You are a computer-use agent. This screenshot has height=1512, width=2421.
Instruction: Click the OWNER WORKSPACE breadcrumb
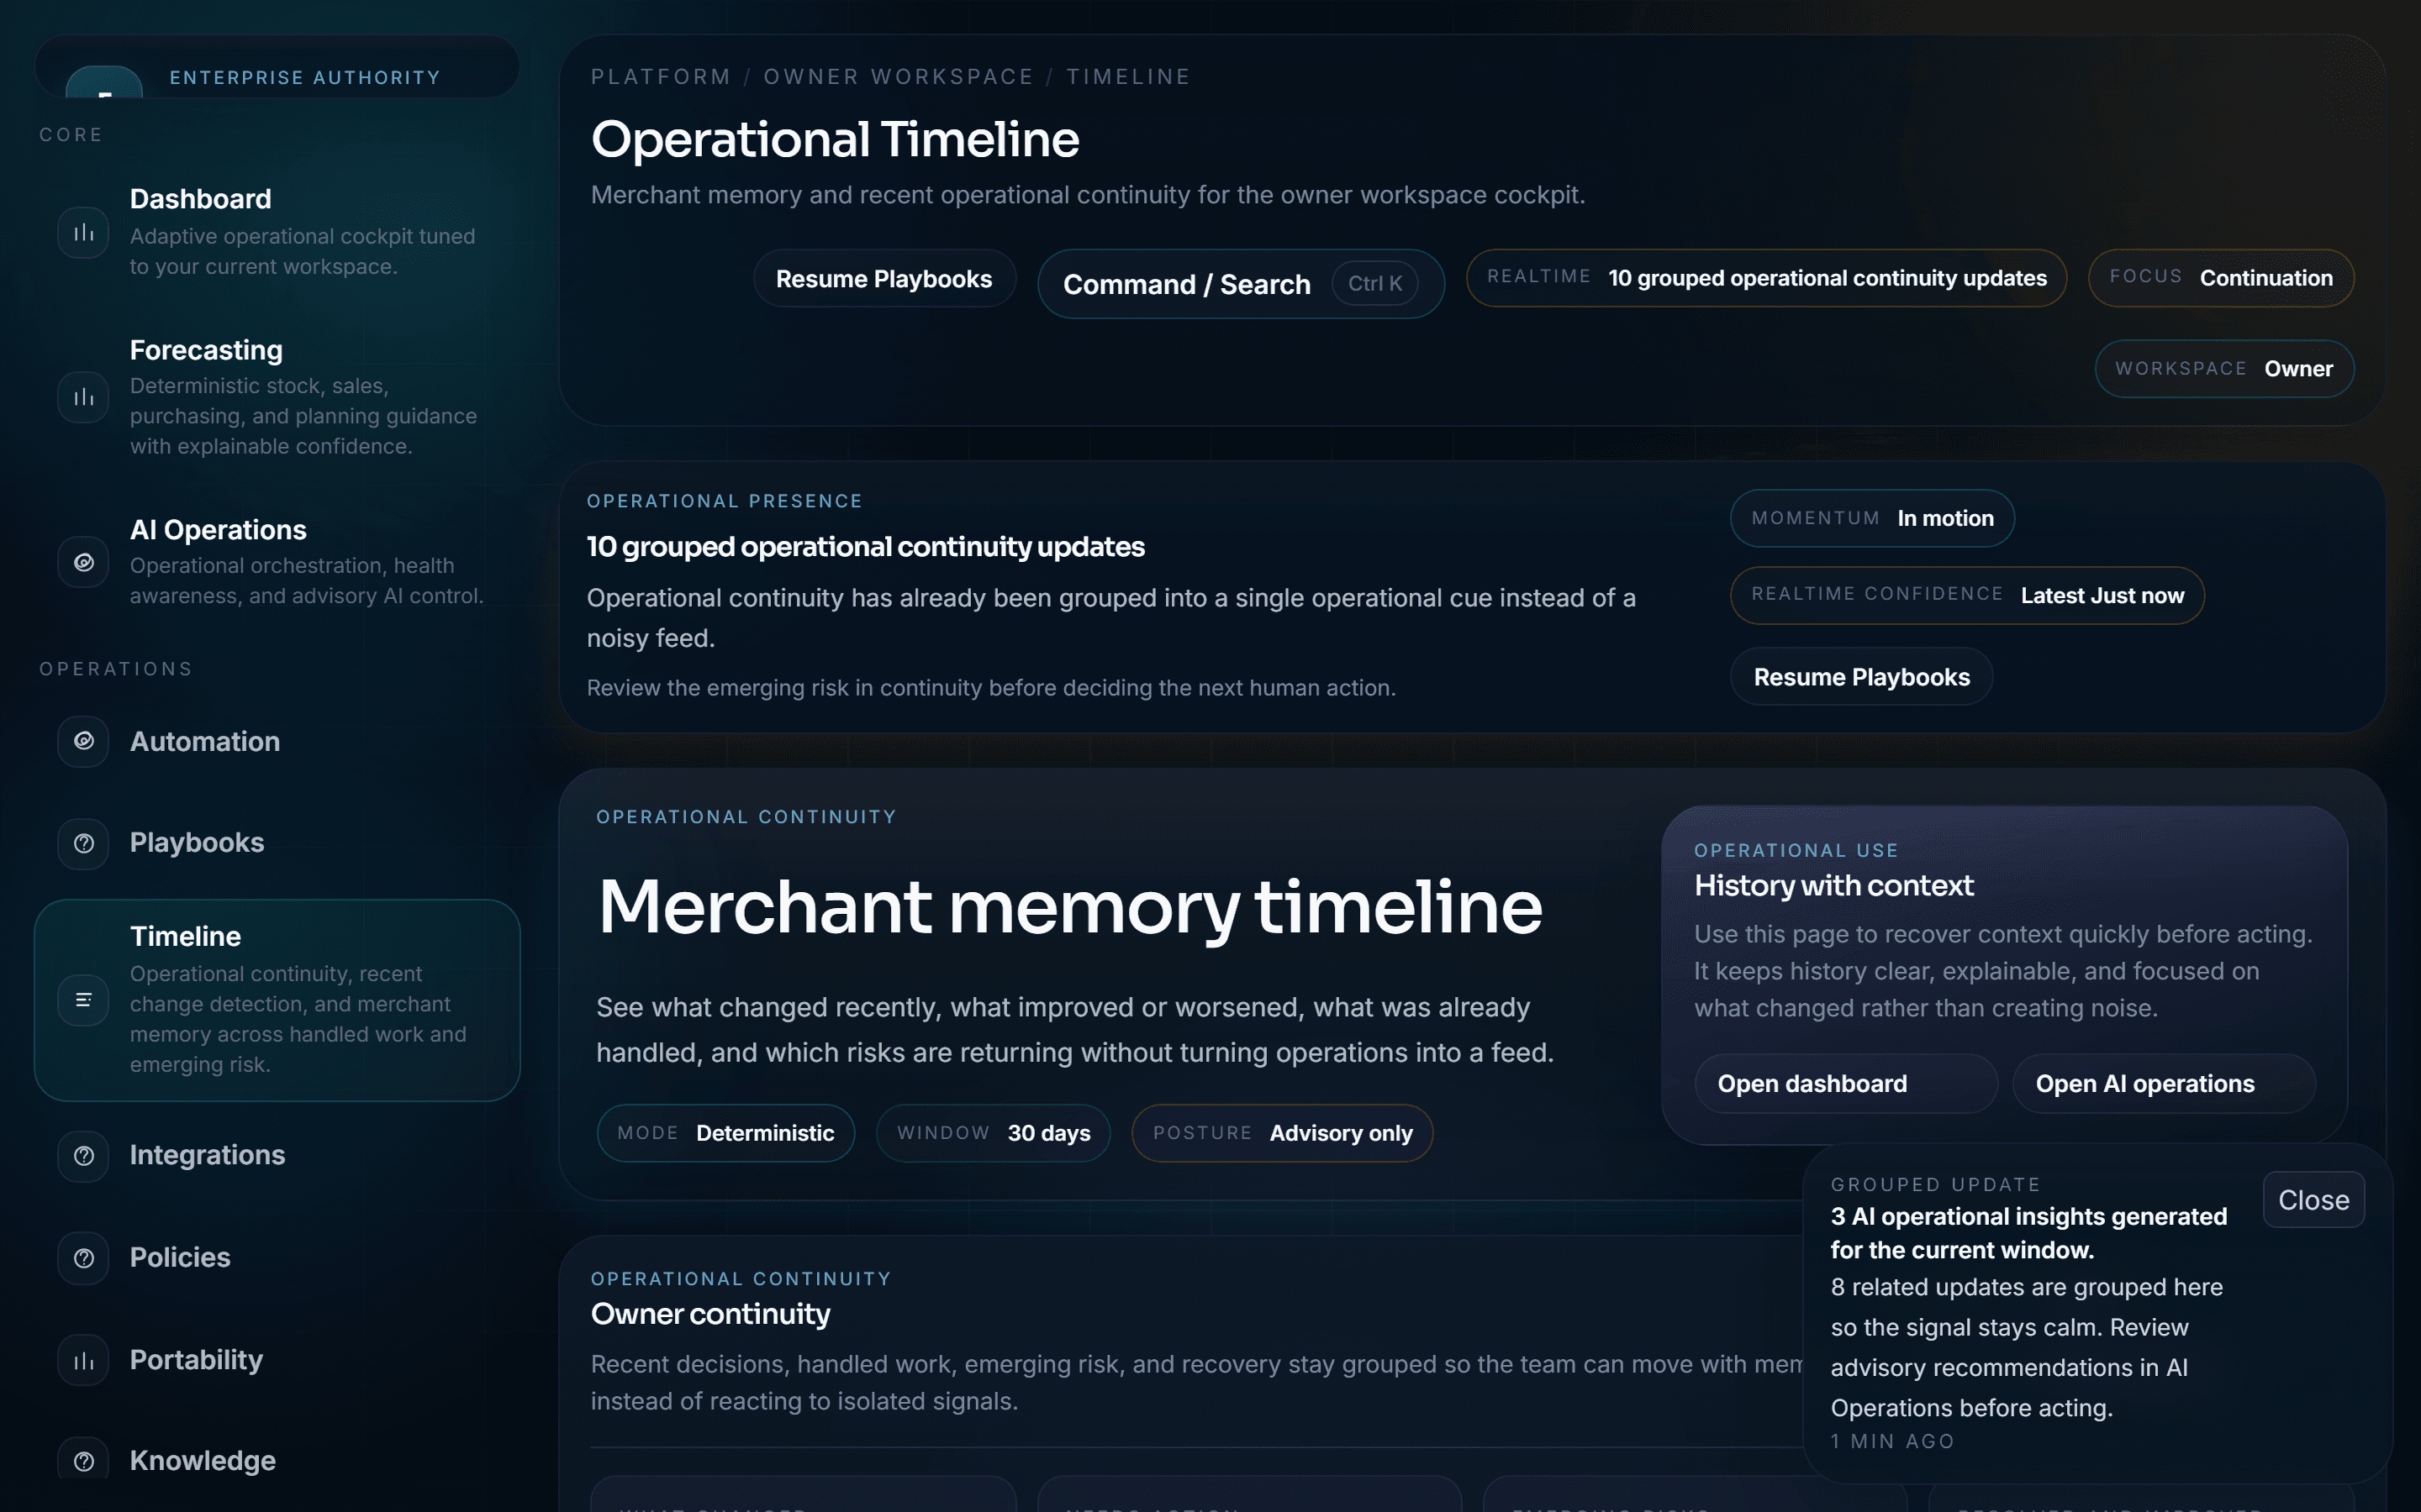899,77
